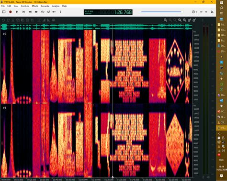The height and width of the screenshot is (181, 227).
Task: Open the Generate menu
Action: click(45, 6)
